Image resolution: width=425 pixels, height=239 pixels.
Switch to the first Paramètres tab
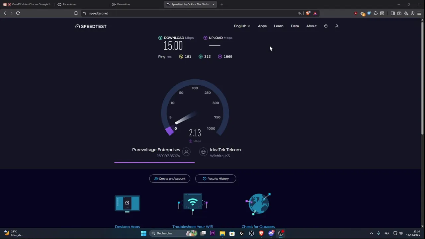tap(81, 4)
